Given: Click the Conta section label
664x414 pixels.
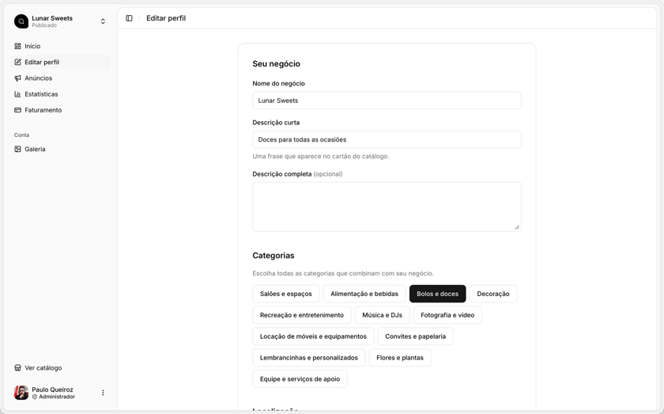Looking at the screenshot, I should click(21, 135).
